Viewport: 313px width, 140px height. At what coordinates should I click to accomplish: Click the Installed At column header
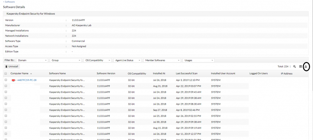(159, 73)
